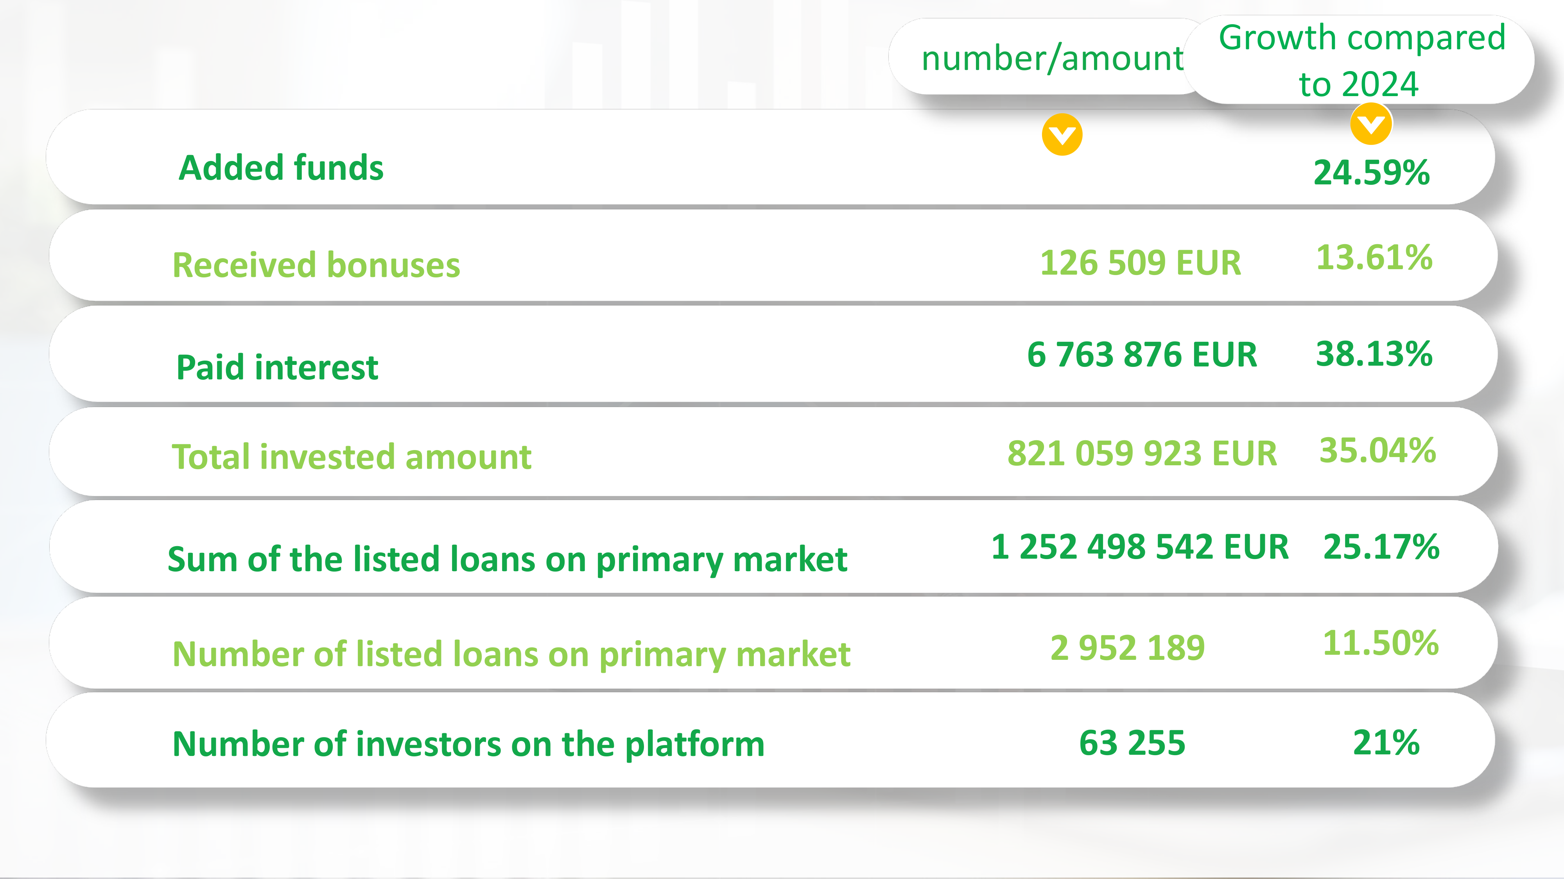Click the 2 952 189 loans count
This screenshot has height=879, width=1564.
(1128, 648)
